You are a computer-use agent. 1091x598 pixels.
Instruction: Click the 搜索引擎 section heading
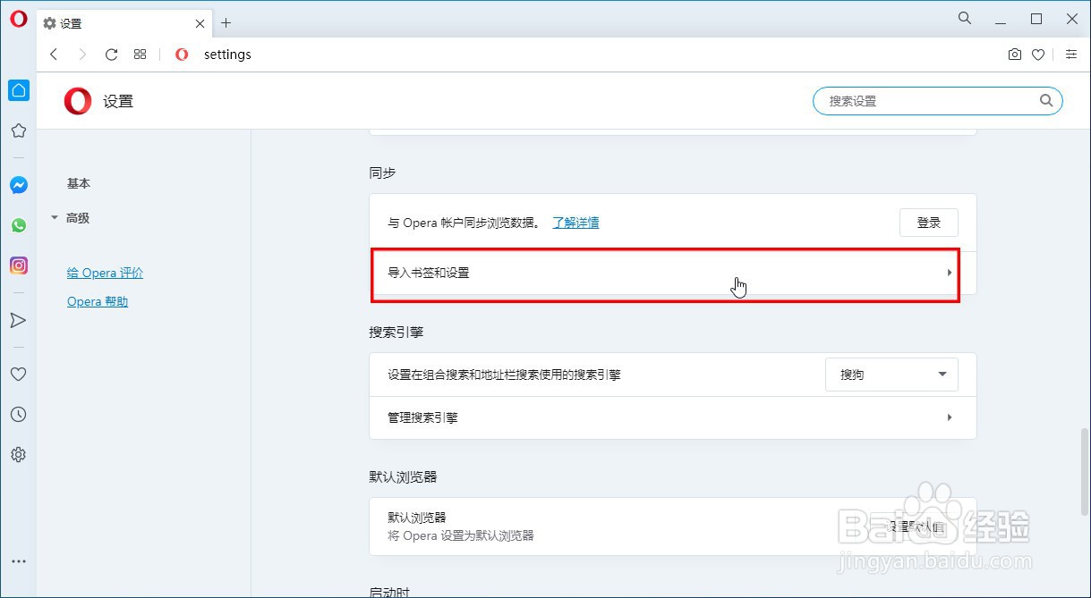[396, 332]
